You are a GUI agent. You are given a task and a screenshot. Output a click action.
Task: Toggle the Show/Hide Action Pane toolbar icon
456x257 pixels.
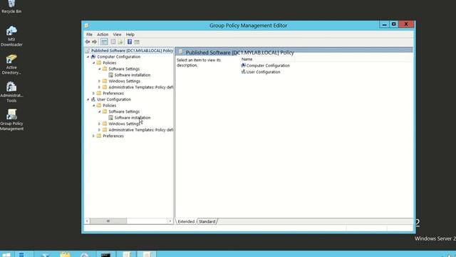[137, 42]
